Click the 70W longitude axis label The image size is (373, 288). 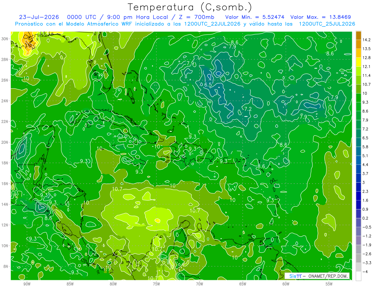tap(200, 284)
